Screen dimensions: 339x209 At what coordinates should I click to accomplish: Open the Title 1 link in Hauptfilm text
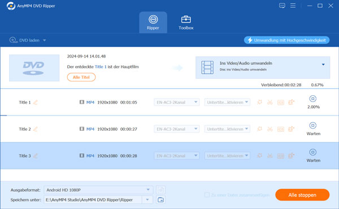[101, 67]
